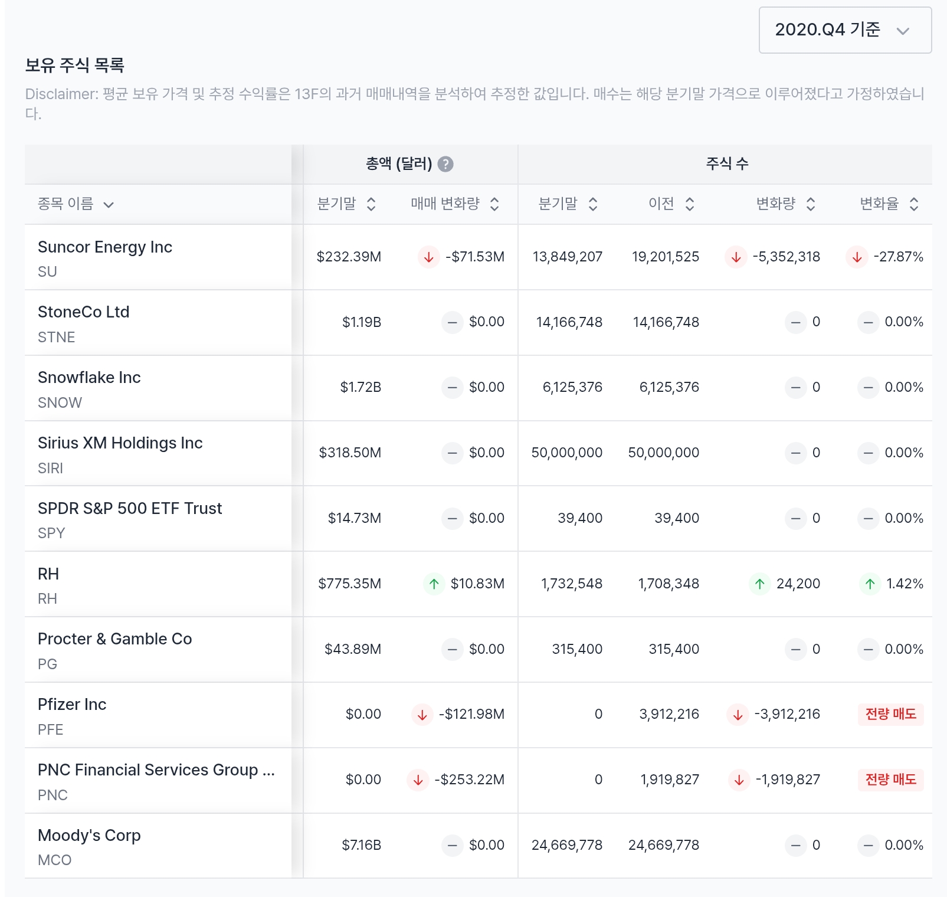947x897 pixels.
Task: Click PNC's previous 1,919,827 shares
Action: (670, 780)
